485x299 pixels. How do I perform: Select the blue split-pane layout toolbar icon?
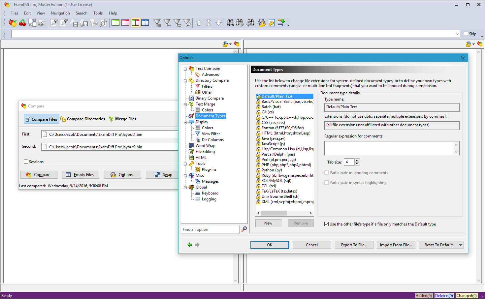(145, 23)
